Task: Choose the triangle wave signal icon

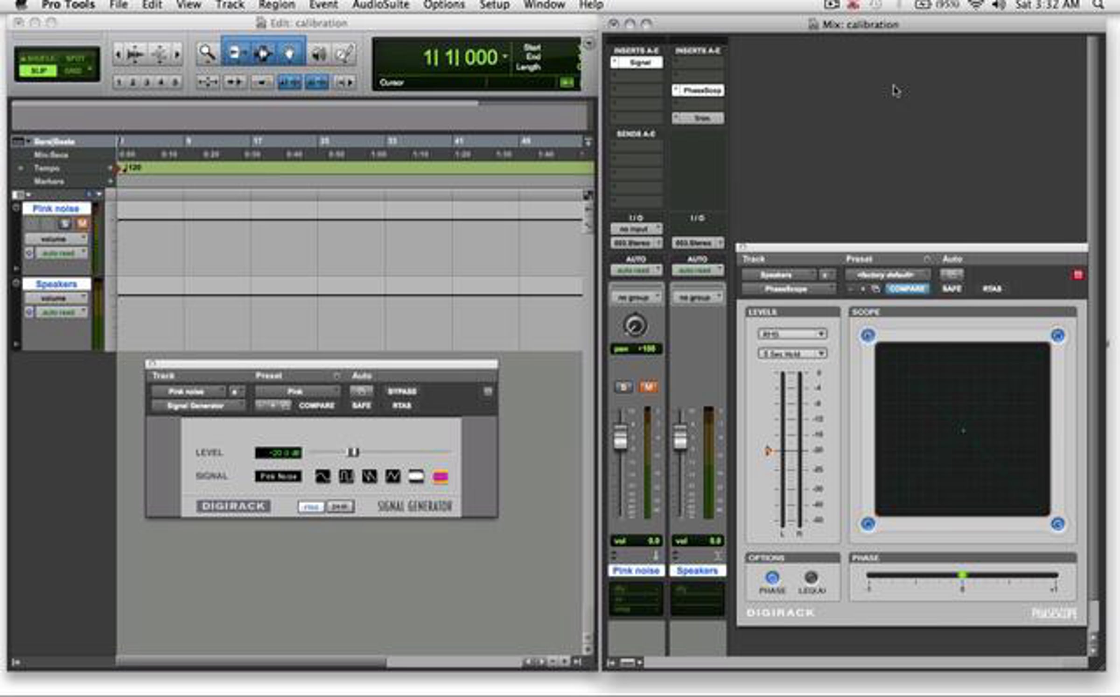Action: 392,476
